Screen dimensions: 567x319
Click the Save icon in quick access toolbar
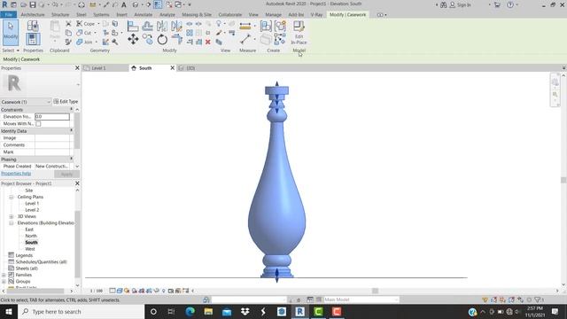point(33,4)
